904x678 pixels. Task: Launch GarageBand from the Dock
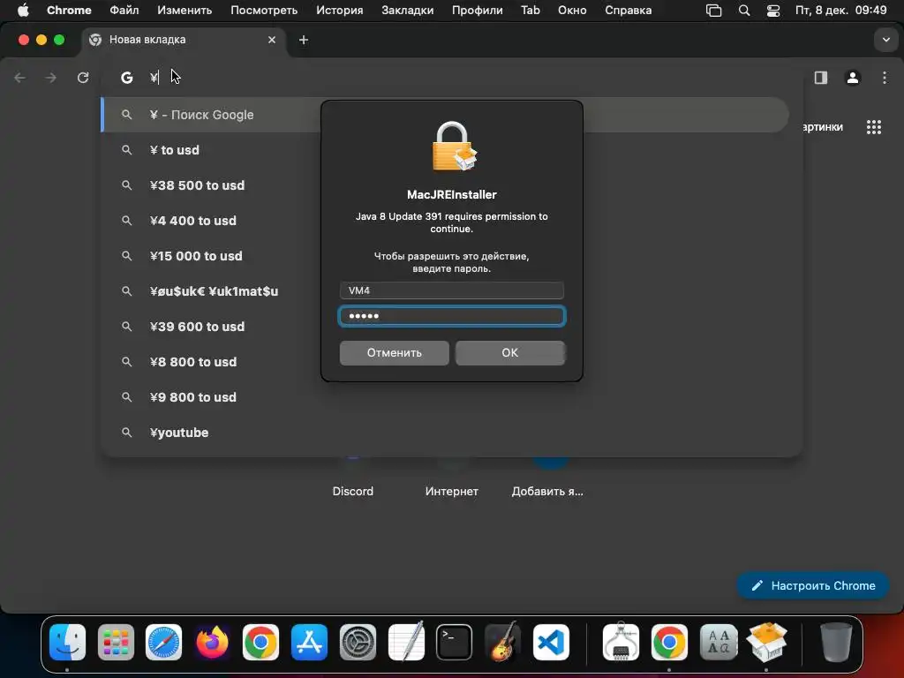[502, 641]
